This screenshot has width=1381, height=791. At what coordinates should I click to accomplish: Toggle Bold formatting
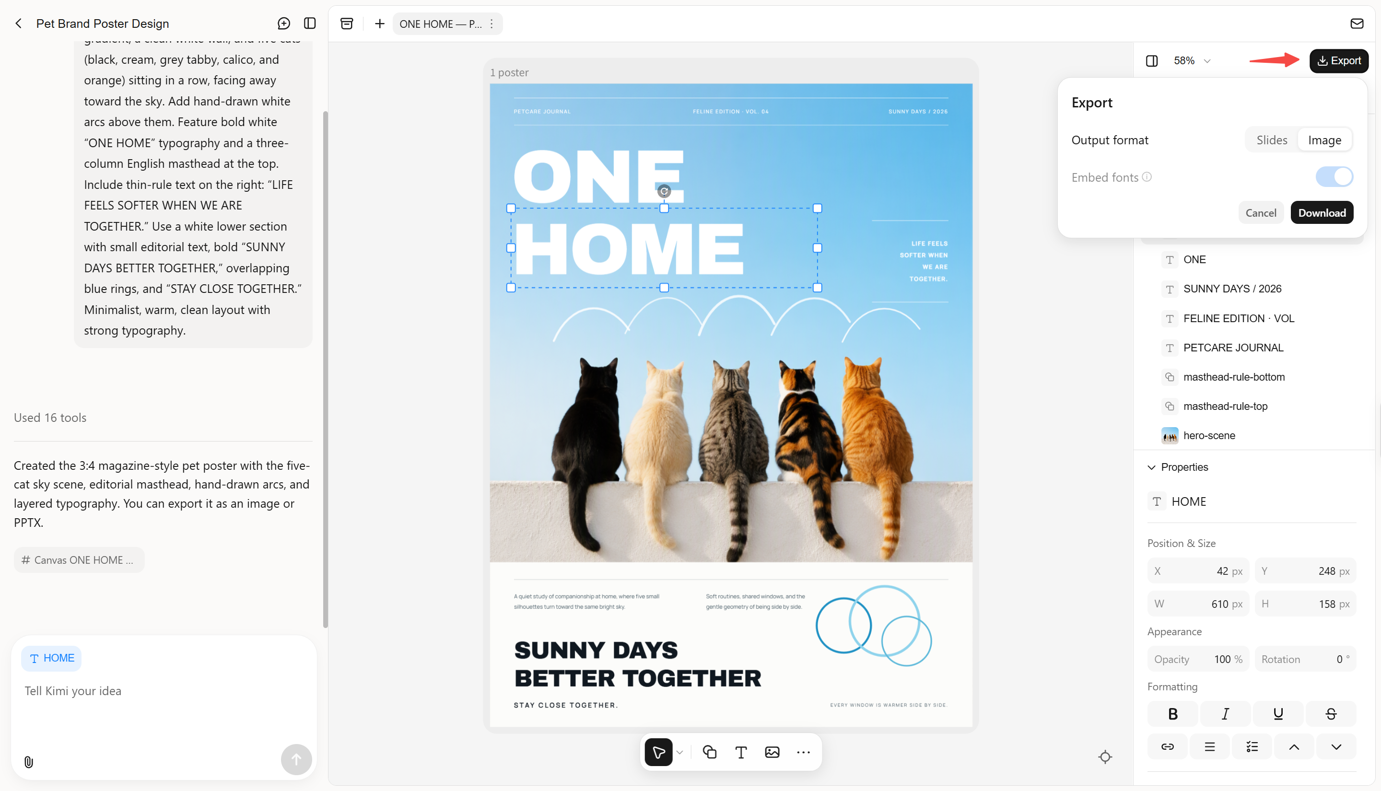coord(1172,714)
